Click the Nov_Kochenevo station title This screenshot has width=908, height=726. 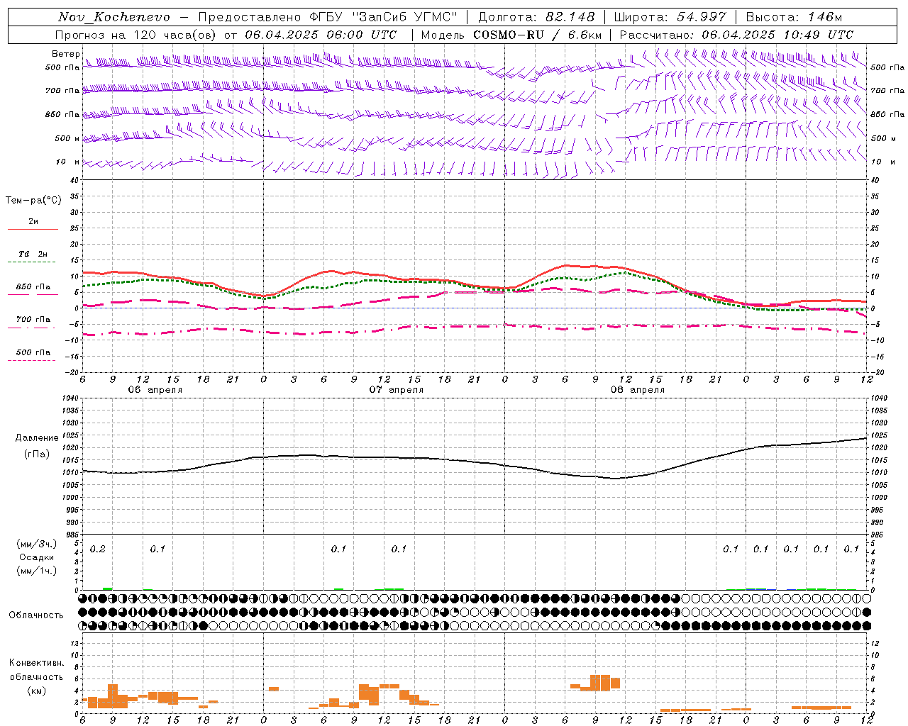click(114, 17)
